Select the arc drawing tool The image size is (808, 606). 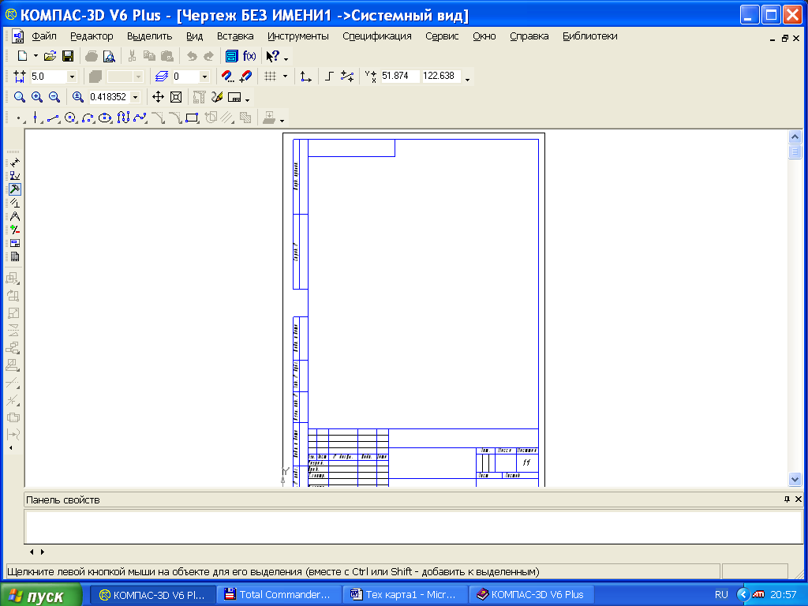click(x=88, y=118)
